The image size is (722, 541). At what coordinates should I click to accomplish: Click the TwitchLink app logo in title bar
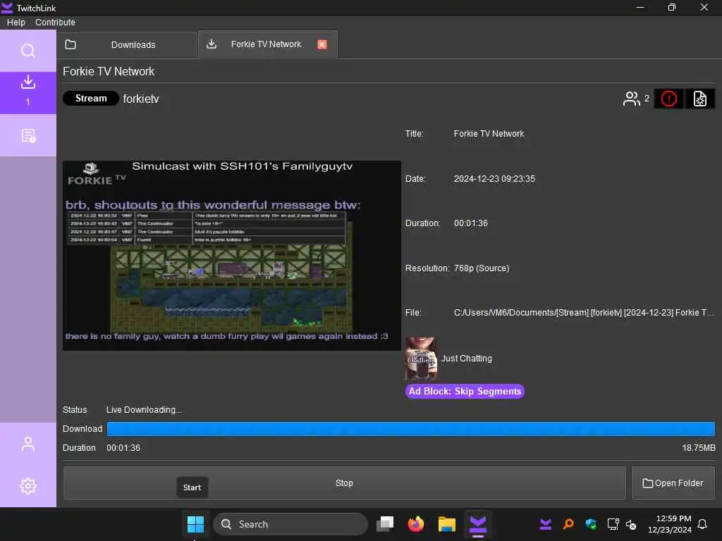7,8
